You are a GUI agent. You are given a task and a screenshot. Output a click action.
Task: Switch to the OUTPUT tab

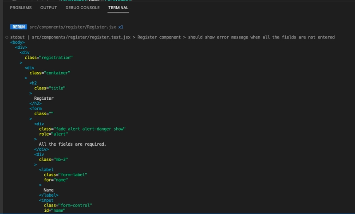click(48, 8)
